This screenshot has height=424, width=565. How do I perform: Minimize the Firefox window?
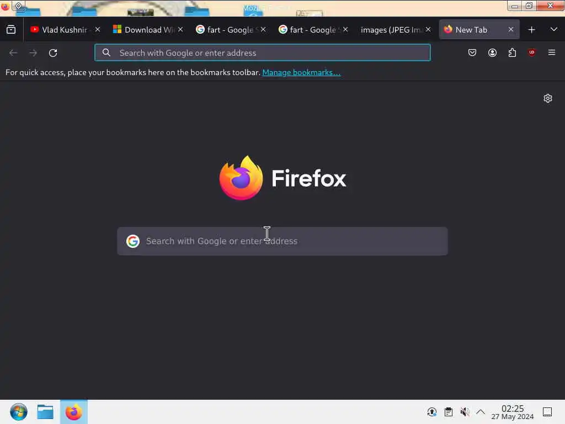click(515, 6)
